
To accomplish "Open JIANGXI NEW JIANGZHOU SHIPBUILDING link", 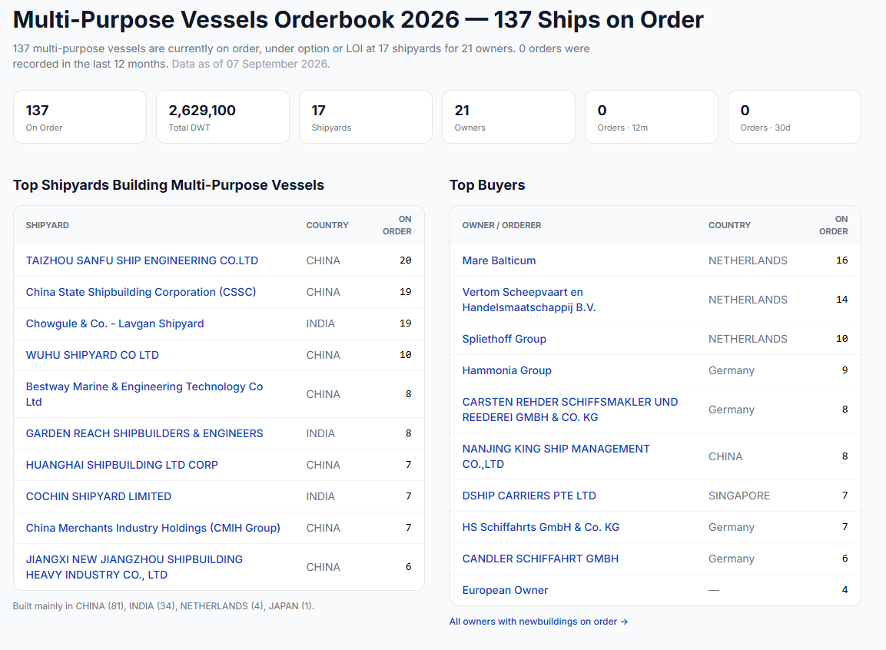I will (134, 567).
